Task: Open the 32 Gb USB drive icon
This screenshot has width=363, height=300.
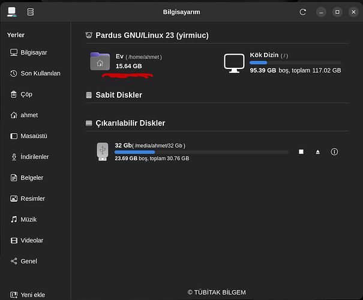Action: (103, 152)
